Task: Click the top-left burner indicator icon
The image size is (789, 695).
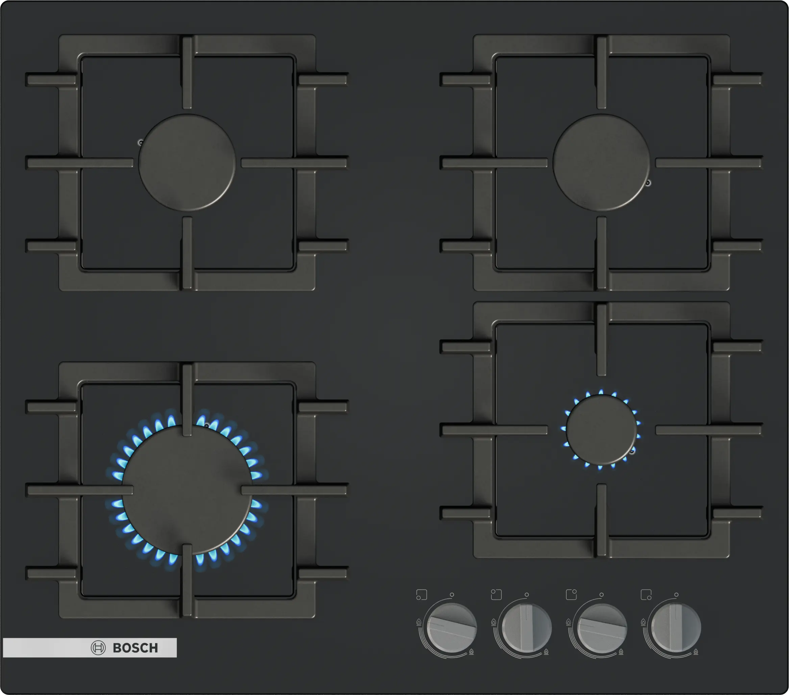Action: click(x=496, y=594)
